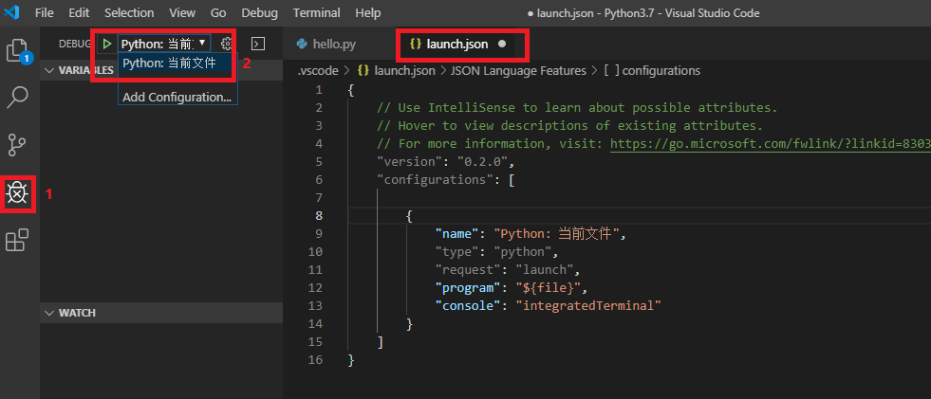
Task: Click the "name" key in editor
Action: point(457,233)
